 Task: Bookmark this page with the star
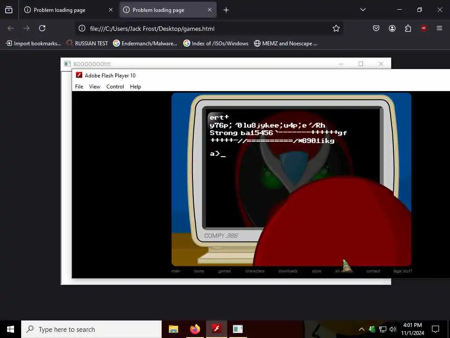click(336, 28)
